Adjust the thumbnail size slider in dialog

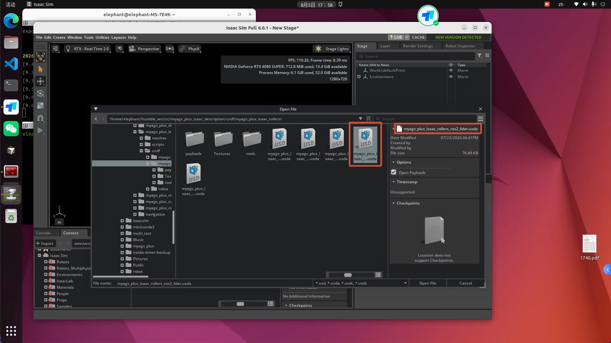click(x=348, y=275)
